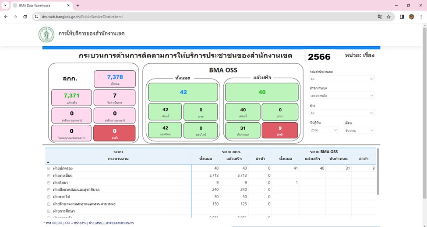The width and height of the screenshot is (427, 227).
Task: Open a new tab with plus button
Action: point(78,5)
